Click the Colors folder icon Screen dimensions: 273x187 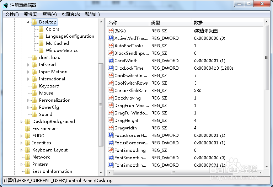(x=41, y=29)
